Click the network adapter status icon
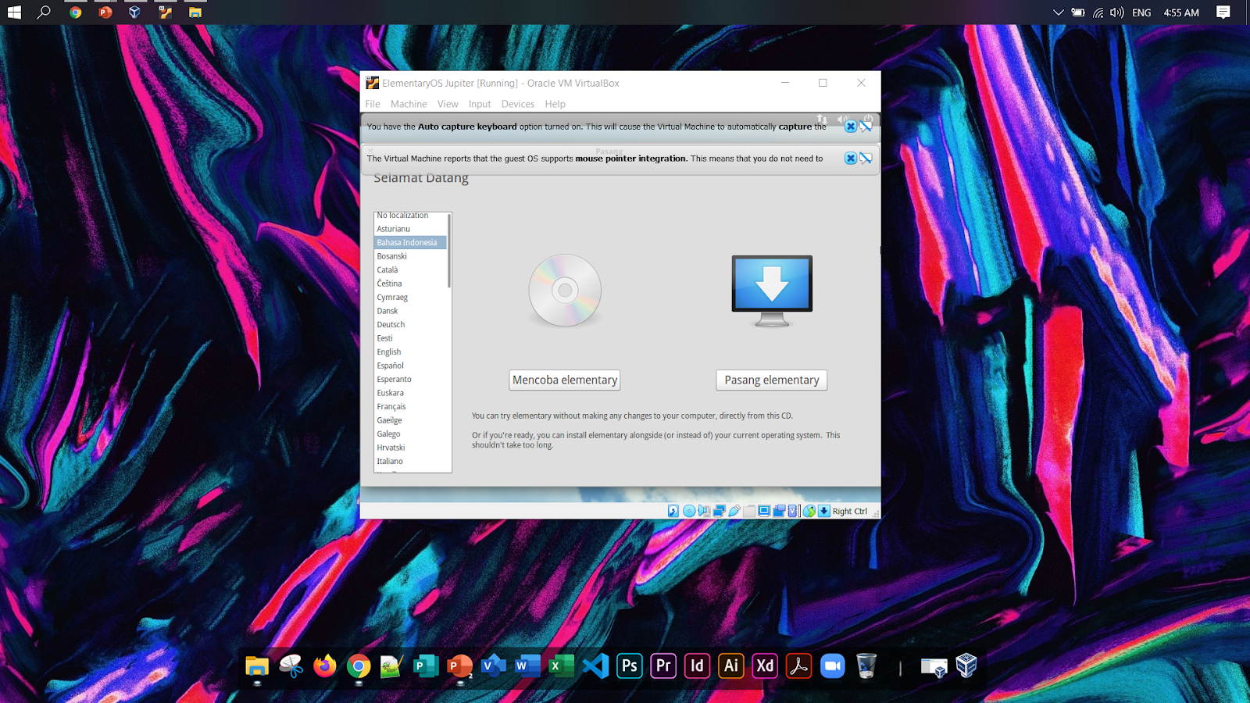 [720, 511]
